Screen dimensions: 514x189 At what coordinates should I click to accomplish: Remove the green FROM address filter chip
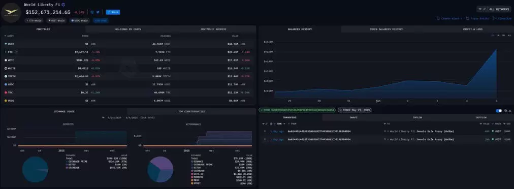(x=262, y=110)
